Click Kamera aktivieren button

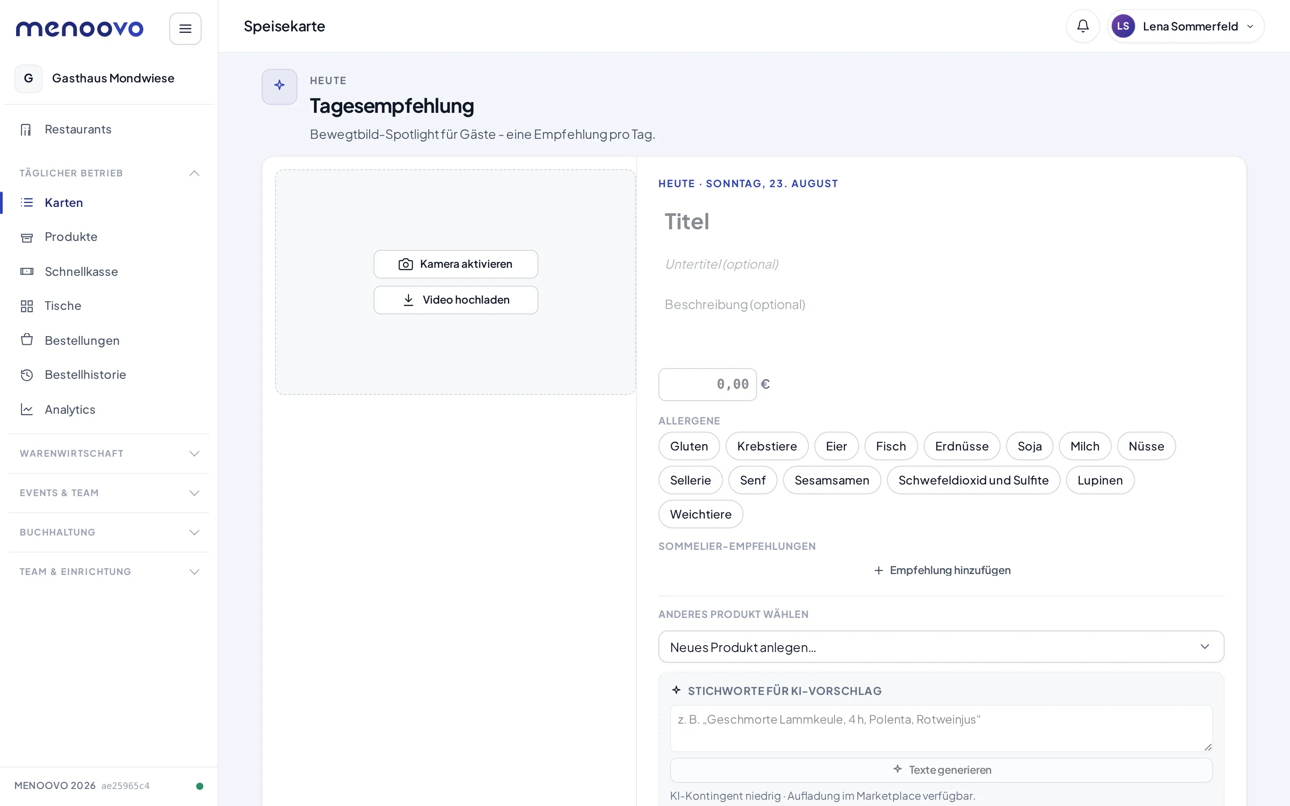(456, 264)
